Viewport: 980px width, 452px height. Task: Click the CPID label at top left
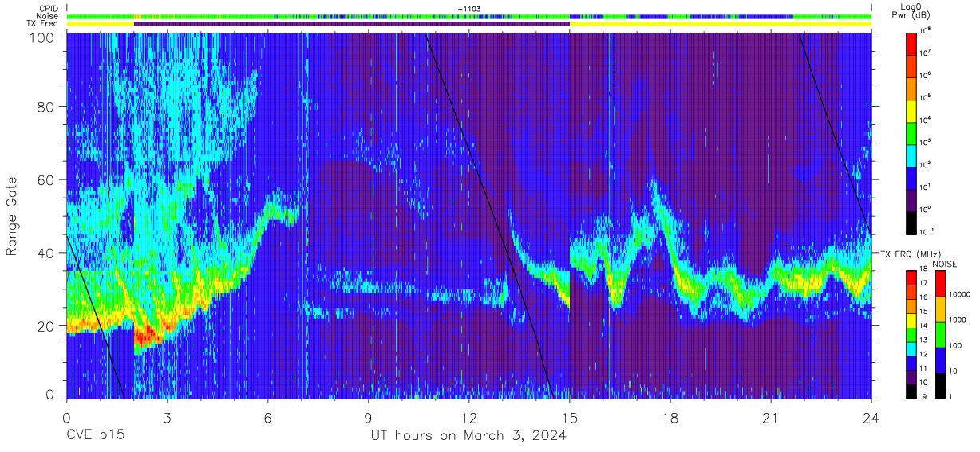click(x=49, y=9)
